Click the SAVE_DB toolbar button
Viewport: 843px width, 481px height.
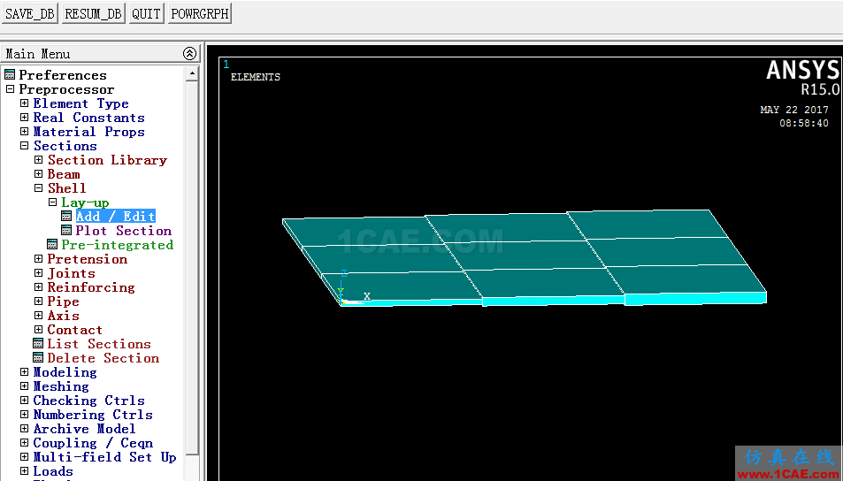(29, 13)
